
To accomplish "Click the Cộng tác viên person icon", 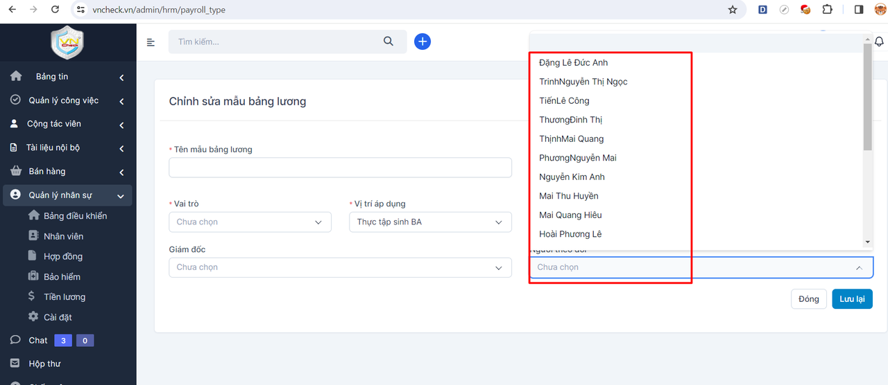I will pyautogui.click(x=14, y=124).
